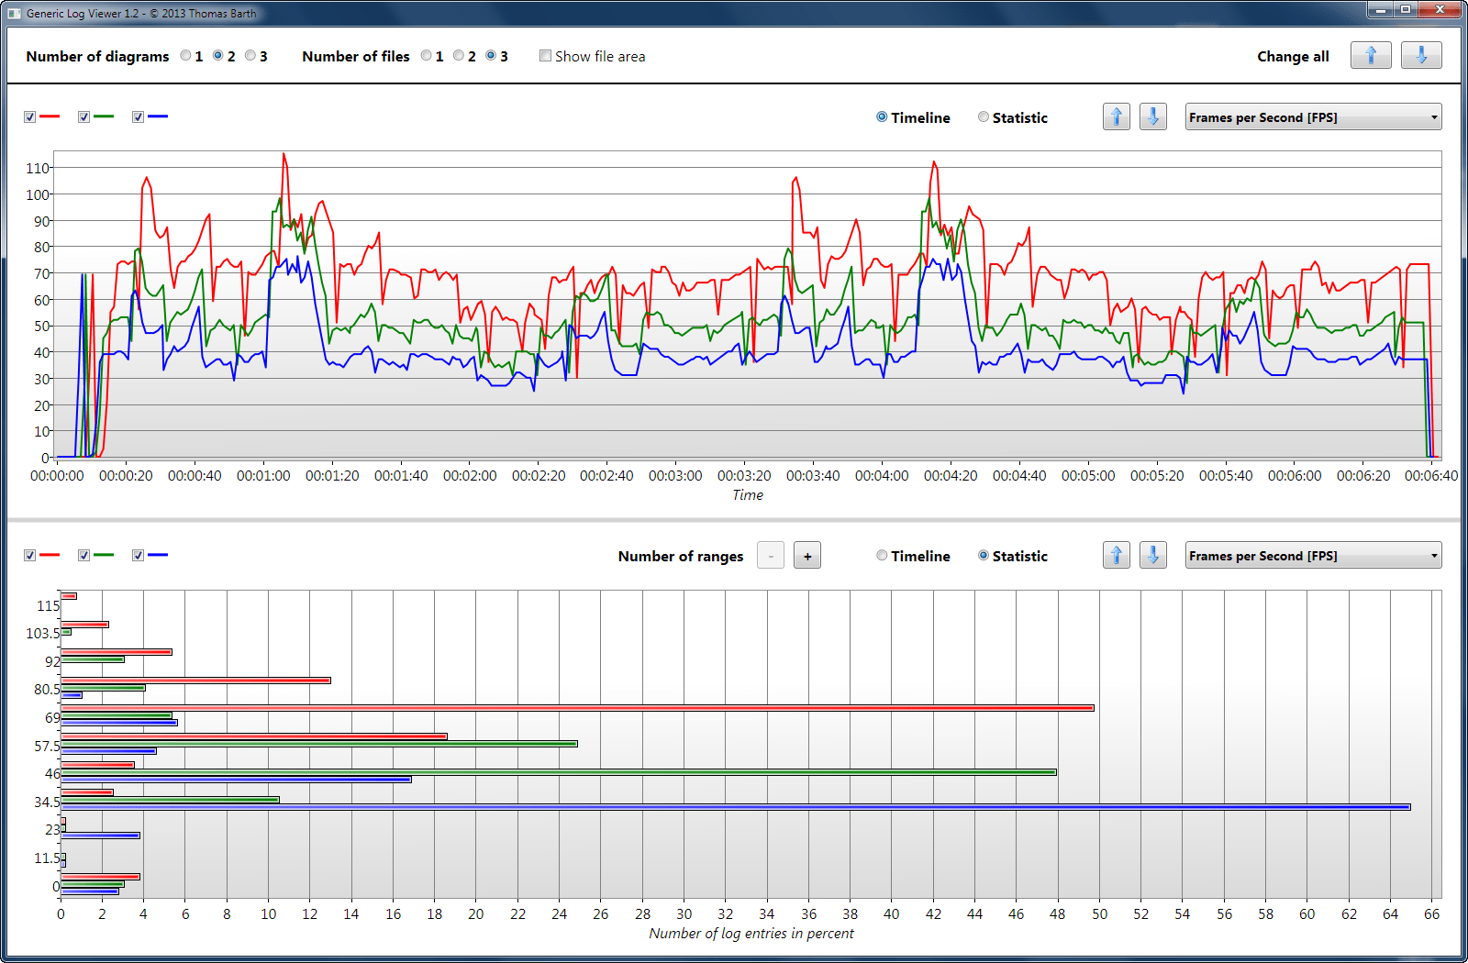
Task: Click the 'Change all' label
Action: [x=1293, y=56]
